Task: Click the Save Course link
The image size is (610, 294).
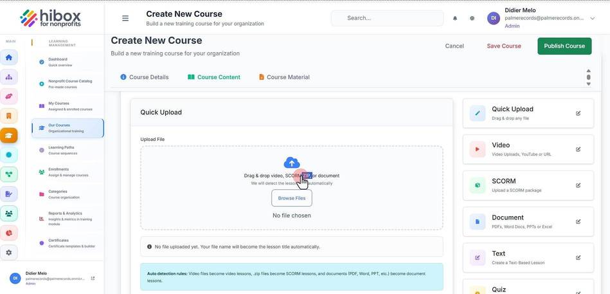Action: (x=504, y=46)
